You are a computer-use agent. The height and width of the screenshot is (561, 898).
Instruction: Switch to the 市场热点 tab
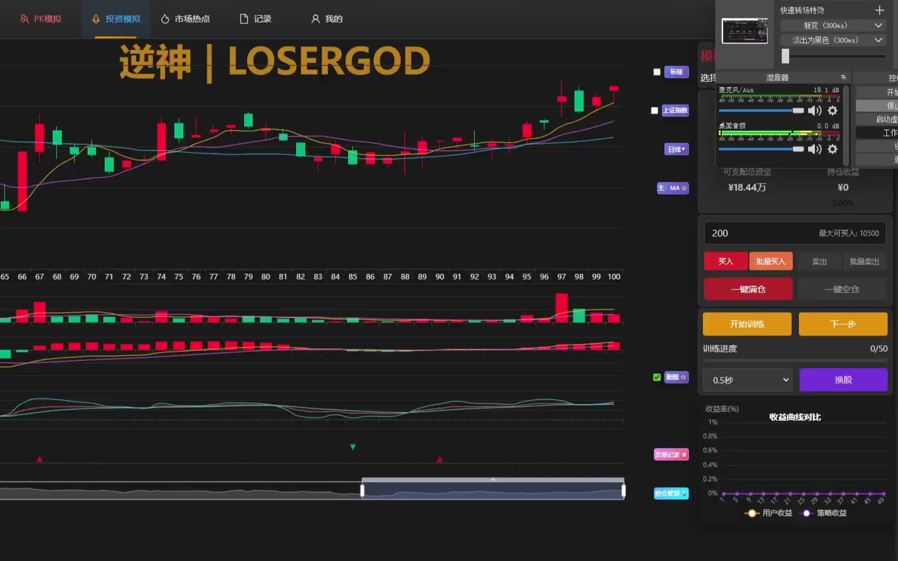(185, 19)
